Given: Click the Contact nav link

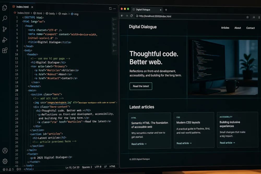Looking at the screenshot, I should coord(250,28).
